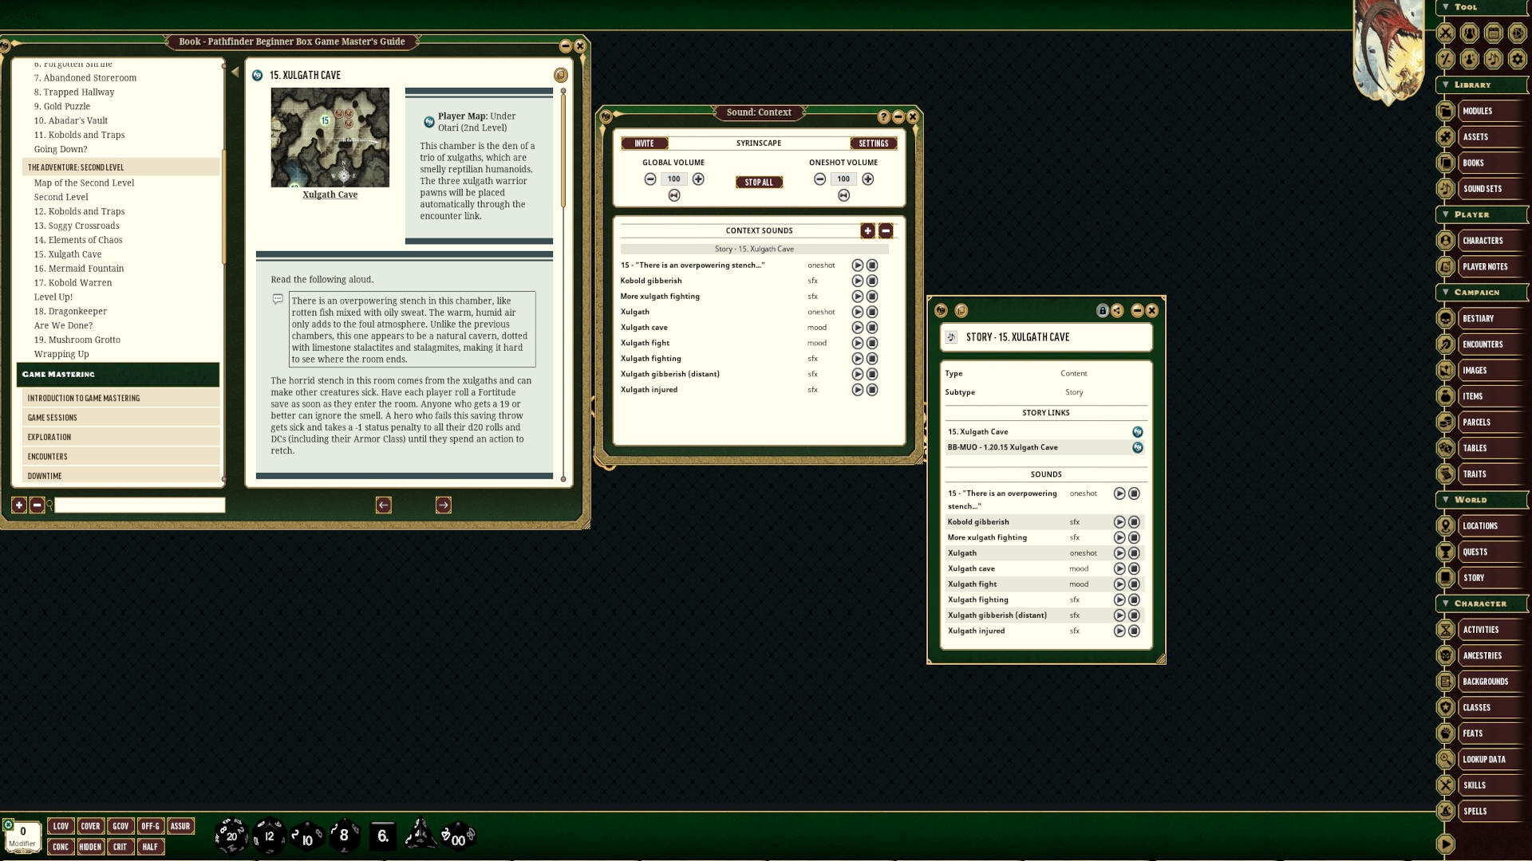This screenshot has width=1532, height=861.
Task: Open the Bestiary campaign icon
Action: click(1447, 318)
